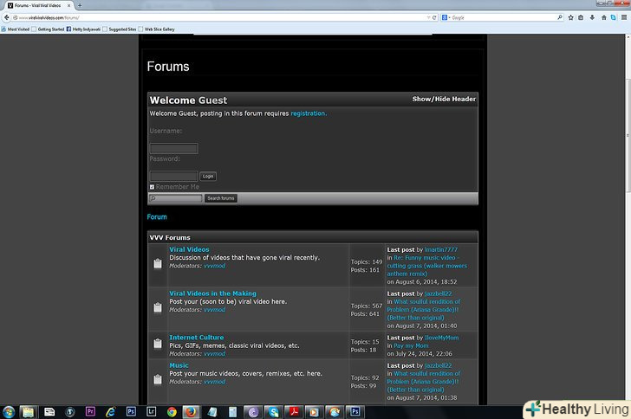This screenshot has height=419, width=631.
Task: Reload the page with the refresh icon
Action: (x=434, y=17)
